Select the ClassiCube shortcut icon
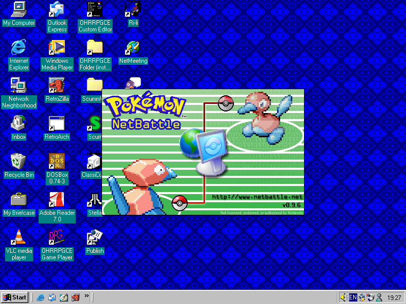This screenshot has width=406, height=304. (94, 162)
